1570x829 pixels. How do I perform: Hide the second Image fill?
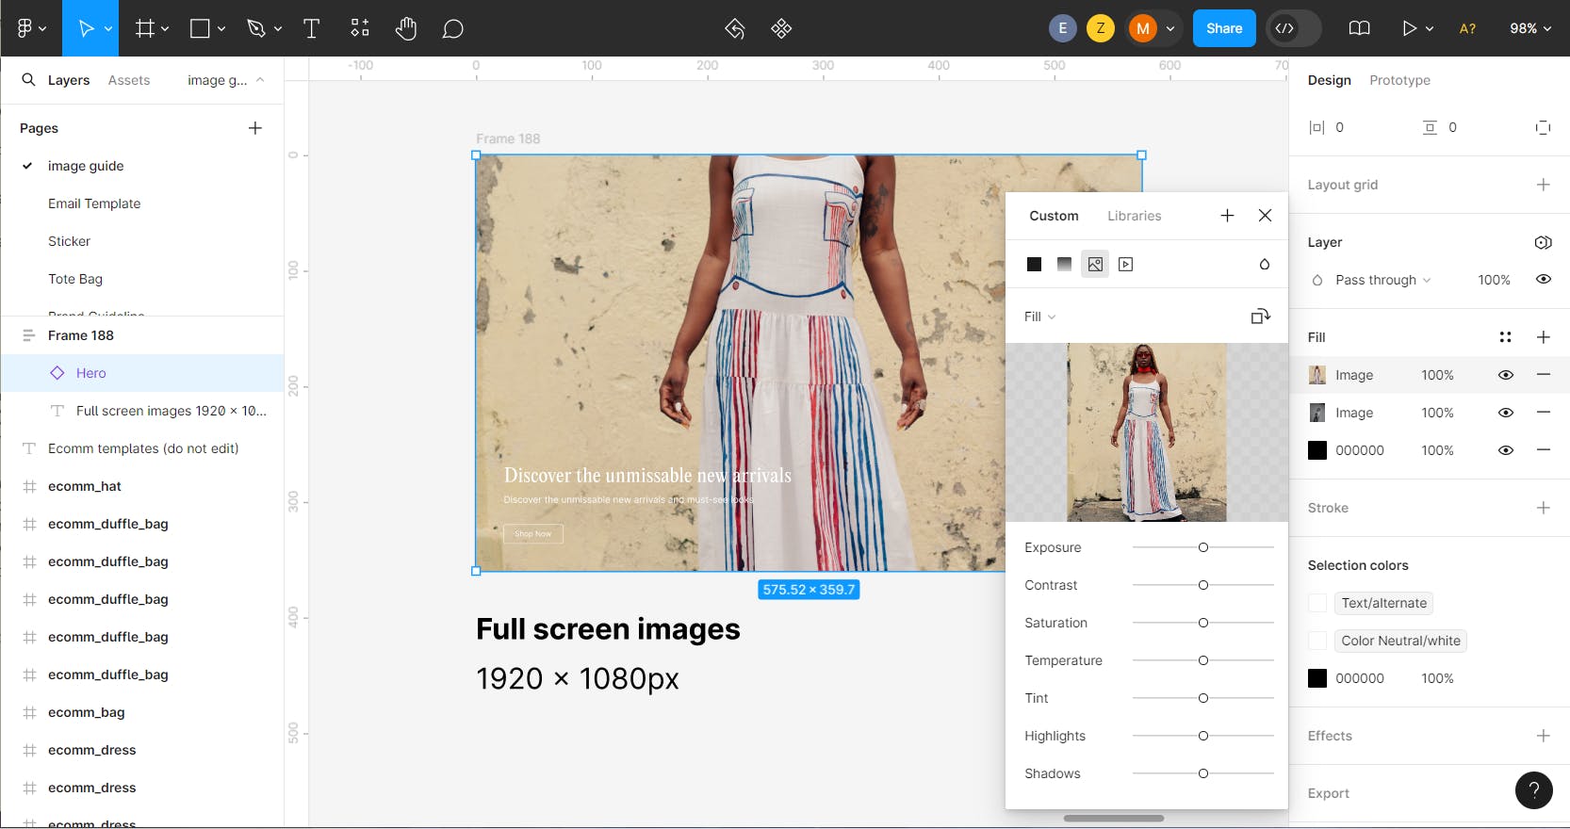click(1506, 413)
